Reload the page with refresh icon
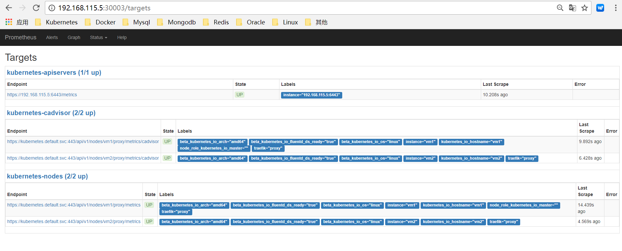This screenshot has height=251, width=622. pos(36,8)
